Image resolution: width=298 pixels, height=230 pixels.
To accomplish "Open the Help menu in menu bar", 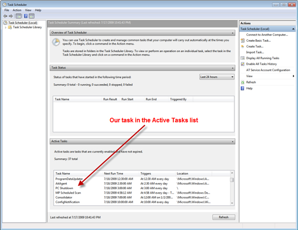I will (x=38, y=10).
